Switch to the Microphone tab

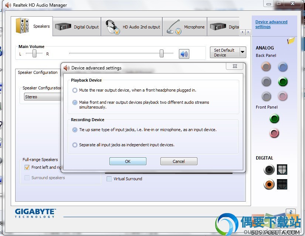pyautogui.click(x=184, y=27)
